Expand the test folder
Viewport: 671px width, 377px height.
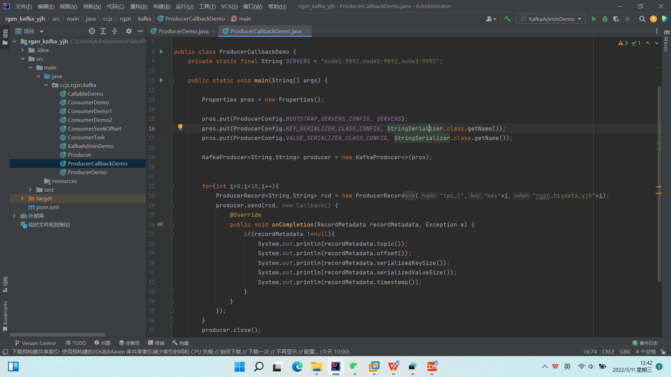coord(30,190)
